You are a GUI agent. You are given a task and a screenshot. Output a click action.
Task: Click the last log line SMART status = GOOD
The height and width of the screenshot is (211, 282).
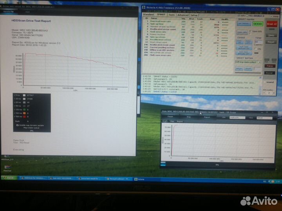pos(165,92)
